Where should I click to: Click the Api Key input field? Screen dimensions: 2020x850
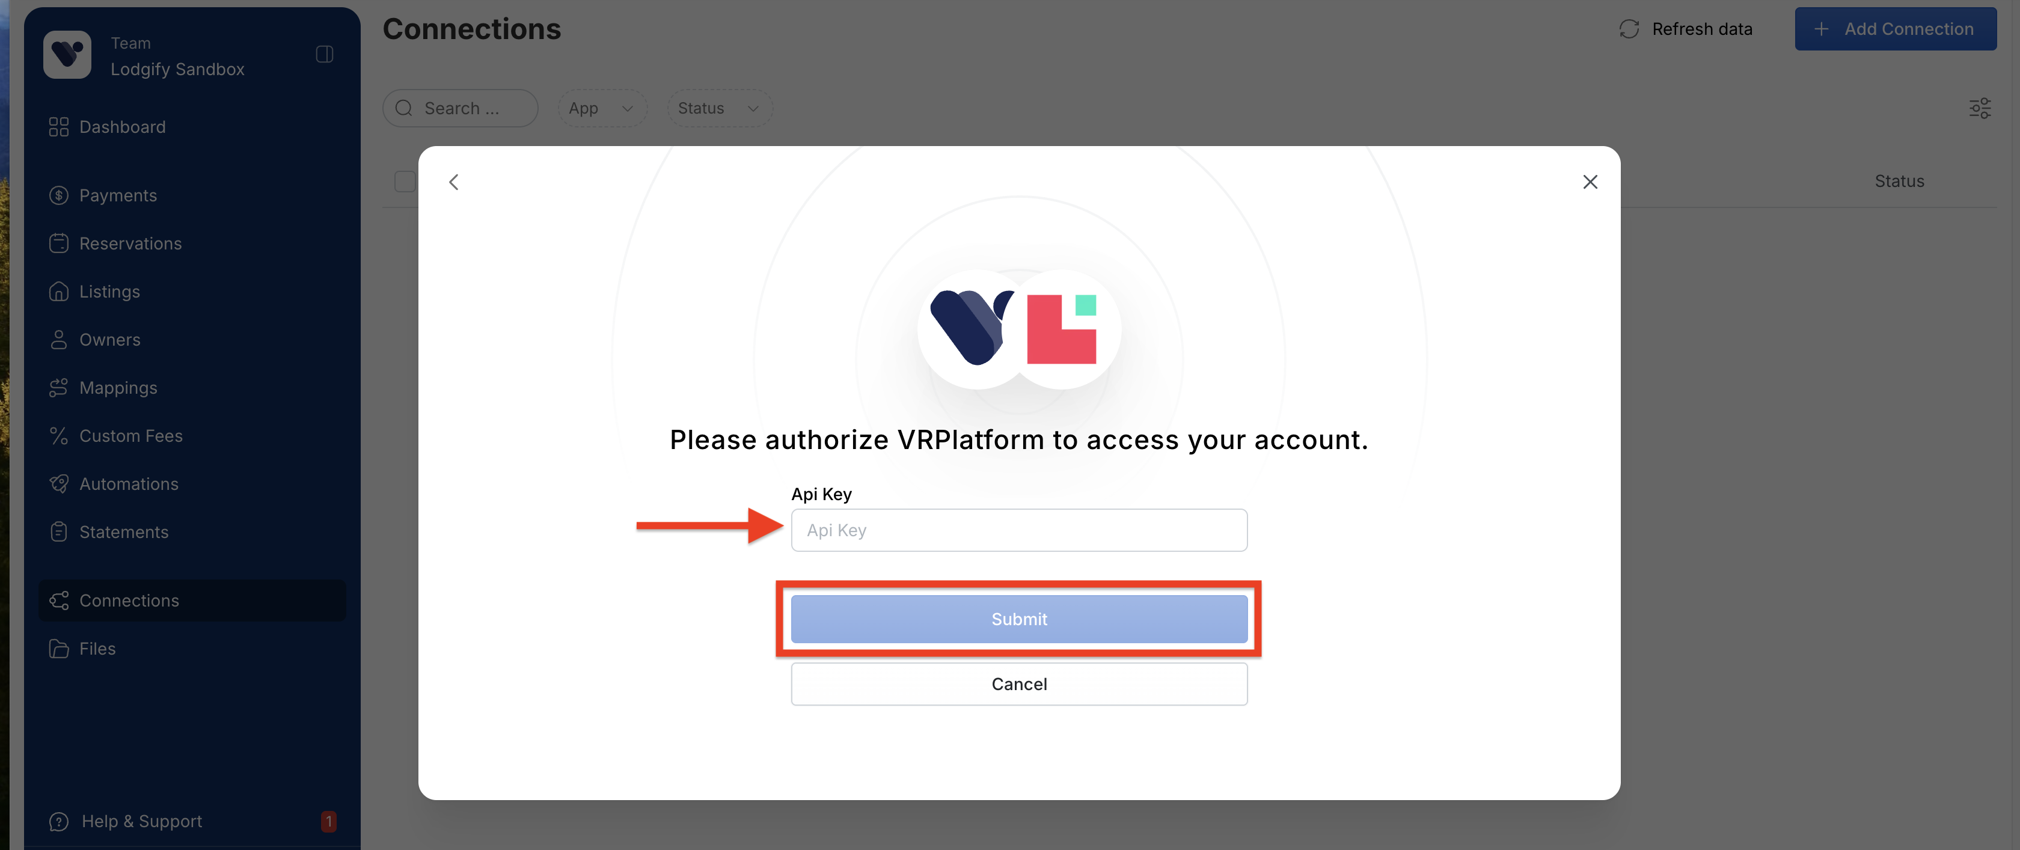click(x=1018, y=530)
